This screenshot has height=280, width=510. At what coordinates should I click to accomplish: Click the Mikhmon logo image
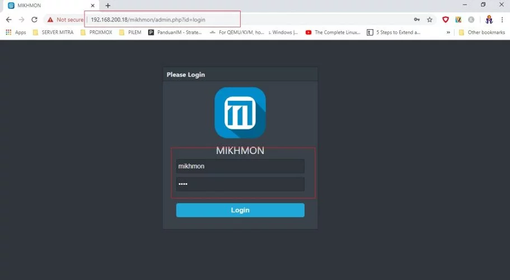[240, 113]
